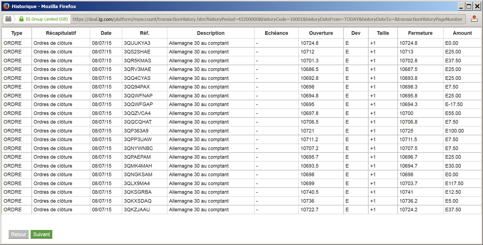Screen dimensions: 483x245
Task: Select reference 3QLX9MA4
Action: click(x=137, y=183)
